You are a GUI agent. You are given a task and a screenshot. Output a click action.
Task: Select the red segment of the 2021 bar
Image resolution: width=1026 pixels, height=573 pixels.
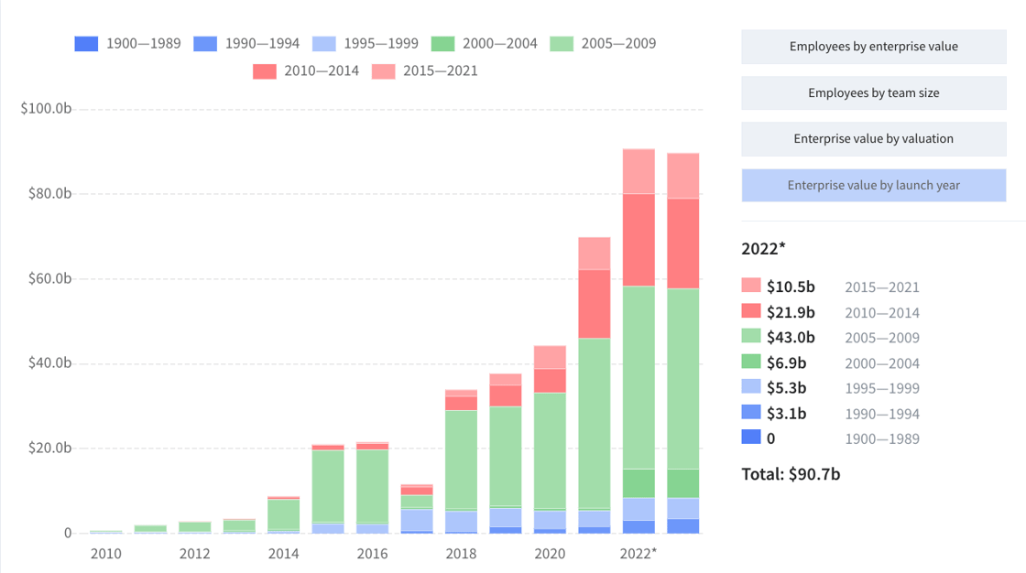click(x=595, y=304)
